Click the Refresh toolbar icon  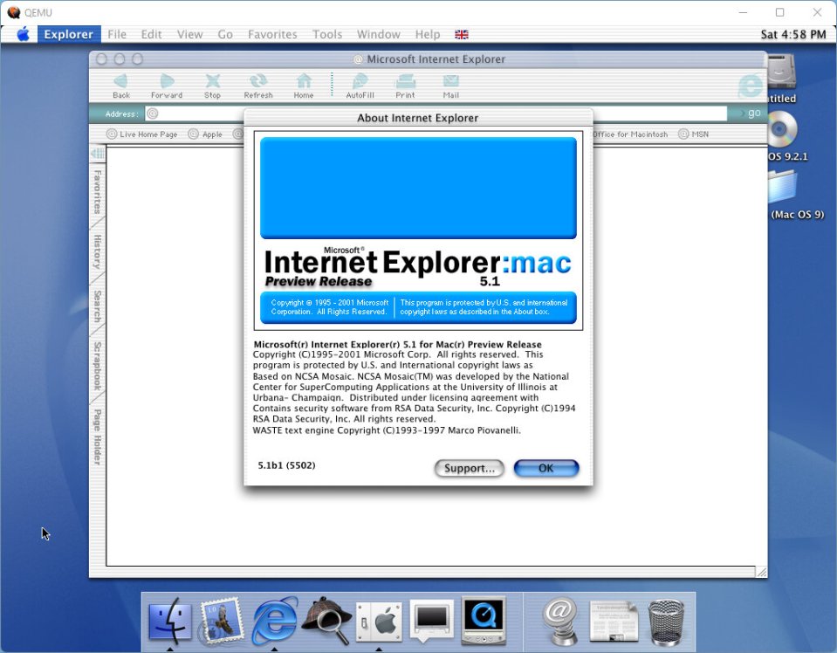tap(258, 83)
